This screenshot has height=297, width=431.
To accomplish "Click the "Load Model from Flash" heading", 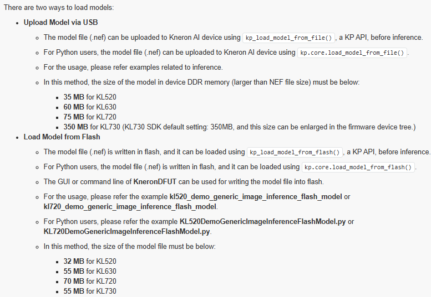I will [x=62, y=137].
